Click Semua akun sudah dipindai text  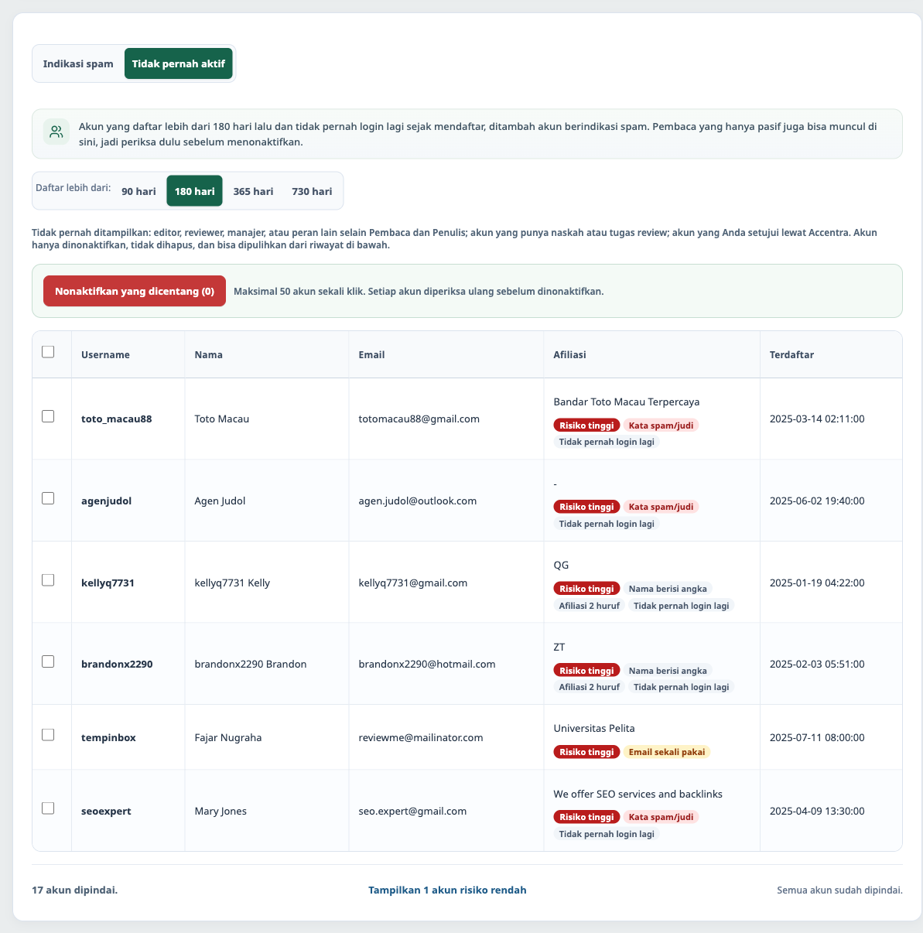(x=839, y=890)
